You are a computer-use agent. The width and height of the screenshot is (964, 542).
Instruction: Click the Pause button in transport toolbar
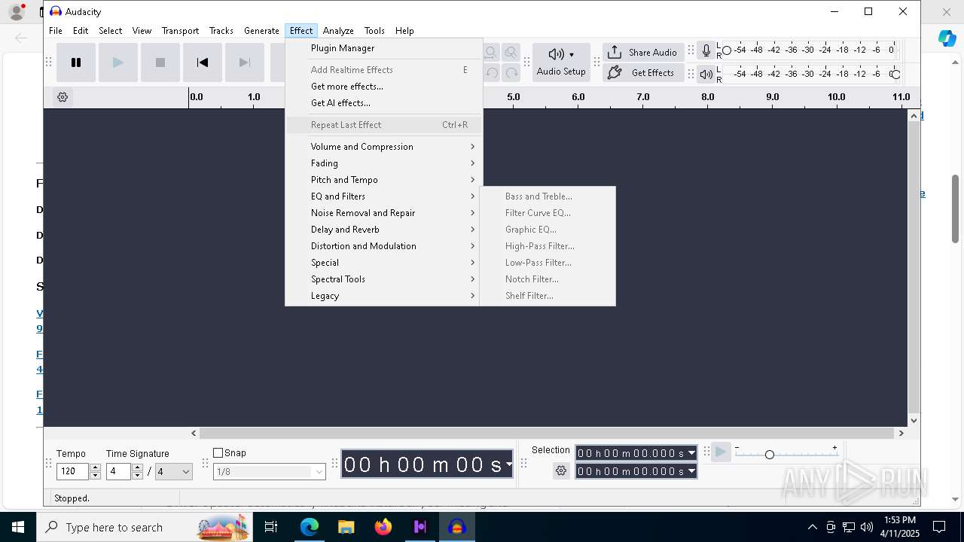tap(76, 62)
